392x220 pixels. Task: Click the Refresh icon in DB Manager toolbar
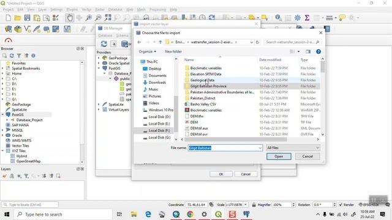click(104, 44)
